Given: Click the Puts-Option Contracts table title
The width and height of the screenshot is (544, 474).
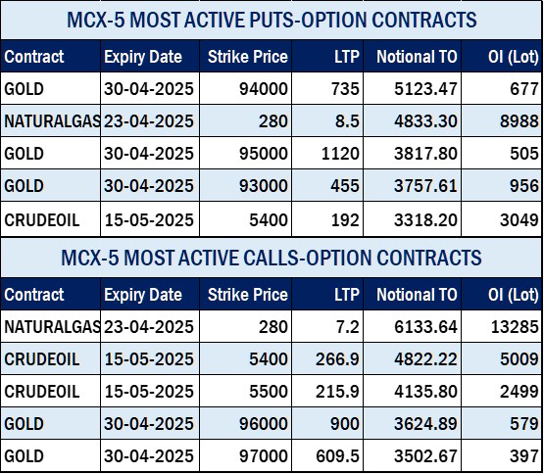Looking at the screenshot, I should click(x=272, y=20).
